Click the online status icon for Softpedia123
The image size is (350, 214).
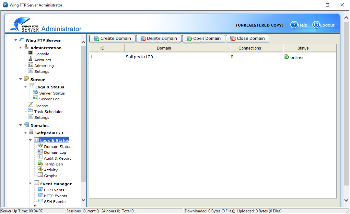(286, 57)
